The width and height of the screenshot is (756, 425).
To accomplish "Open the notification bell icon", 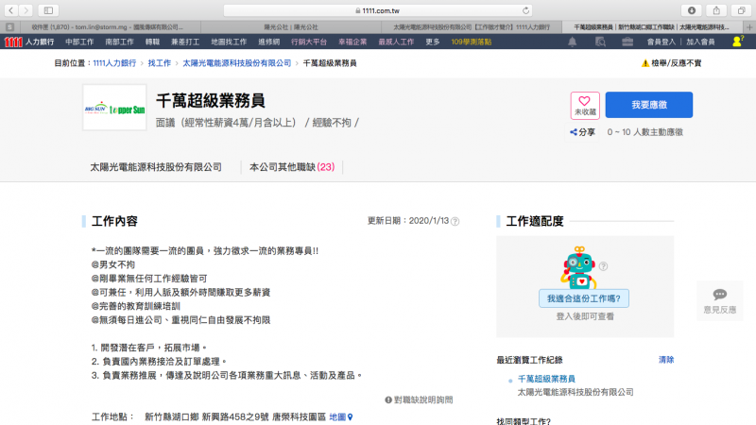I will point(572,42).
